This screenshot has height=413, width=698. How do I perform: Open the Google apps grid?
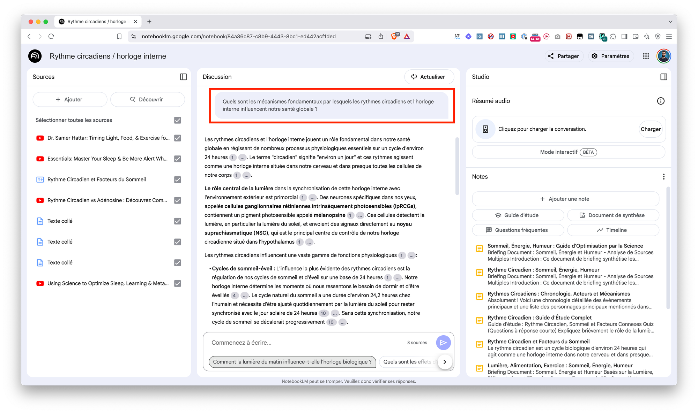[646, 56]
